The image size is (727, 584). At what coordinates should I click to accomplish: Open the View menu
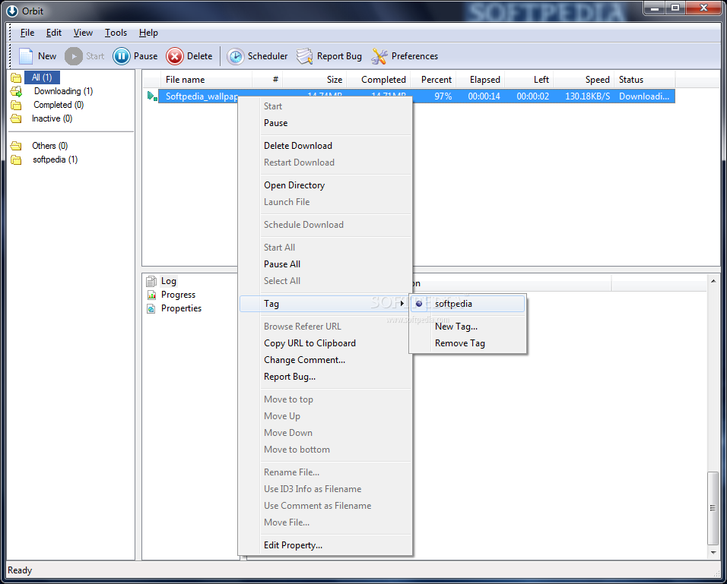click(83, 33)
